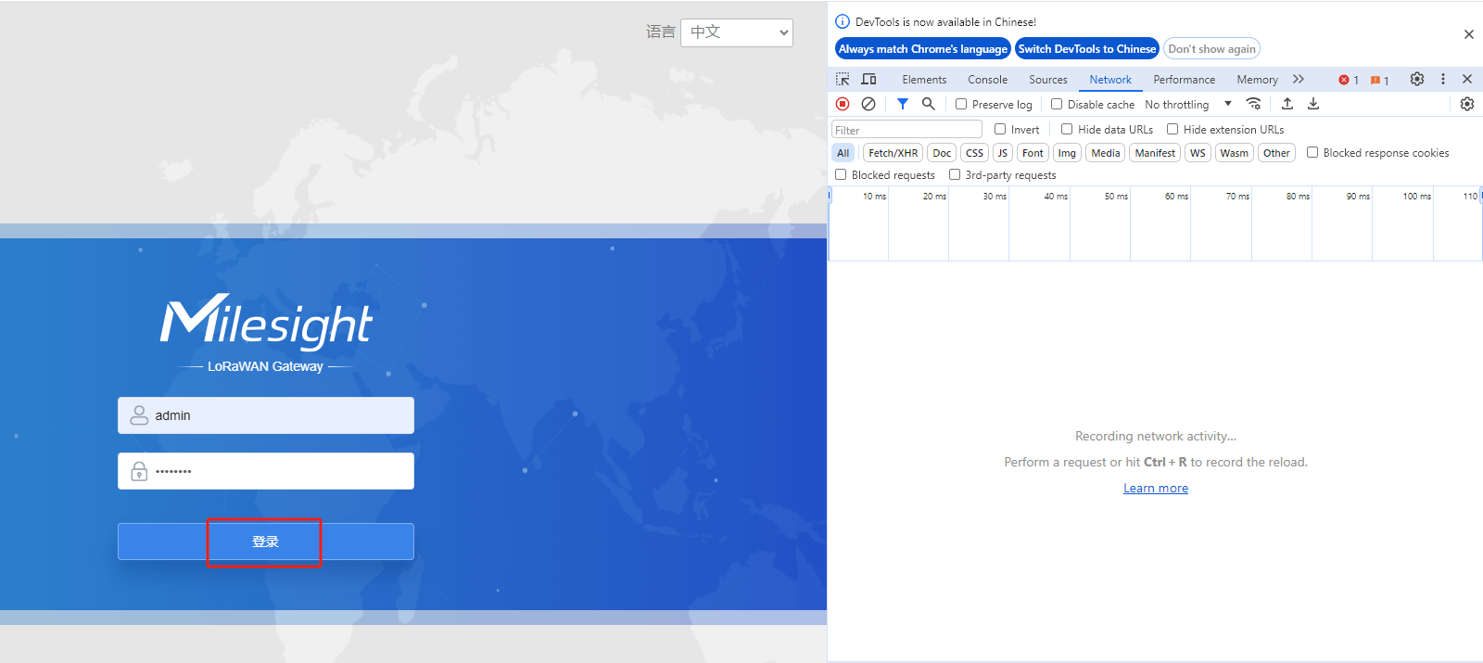This screenshot has width=1483, height=663.
Task: Filter by Font requests
Action: coord(1033,153)
